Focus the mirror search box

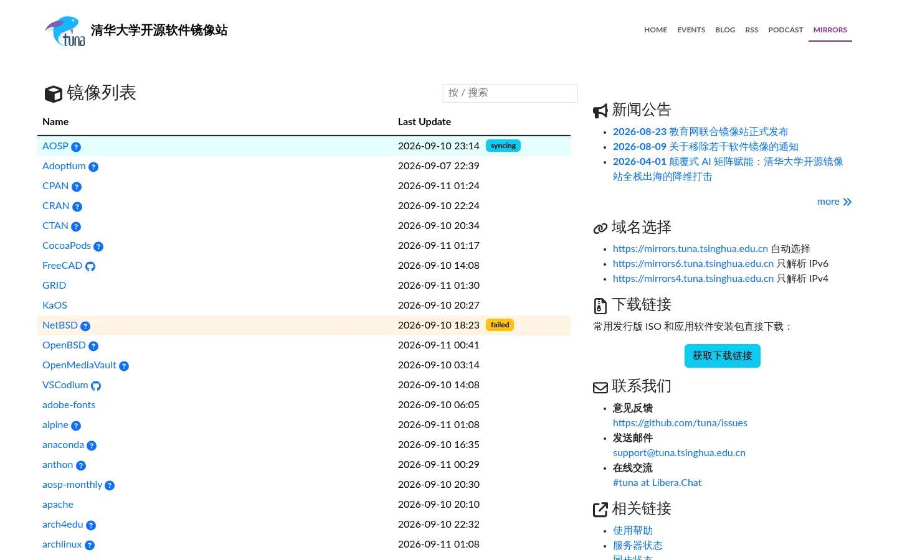click(510, 93)
